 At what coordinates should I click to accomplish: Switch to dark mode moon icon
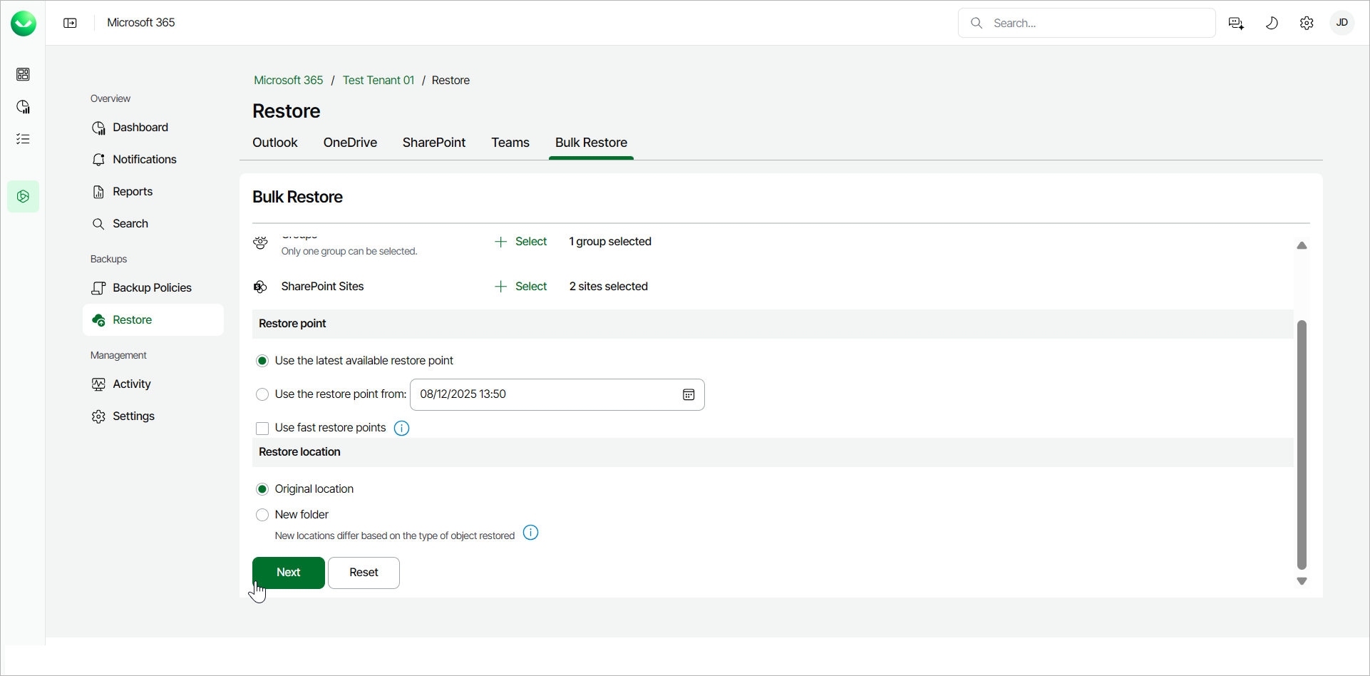click(x=1272, y=23)
